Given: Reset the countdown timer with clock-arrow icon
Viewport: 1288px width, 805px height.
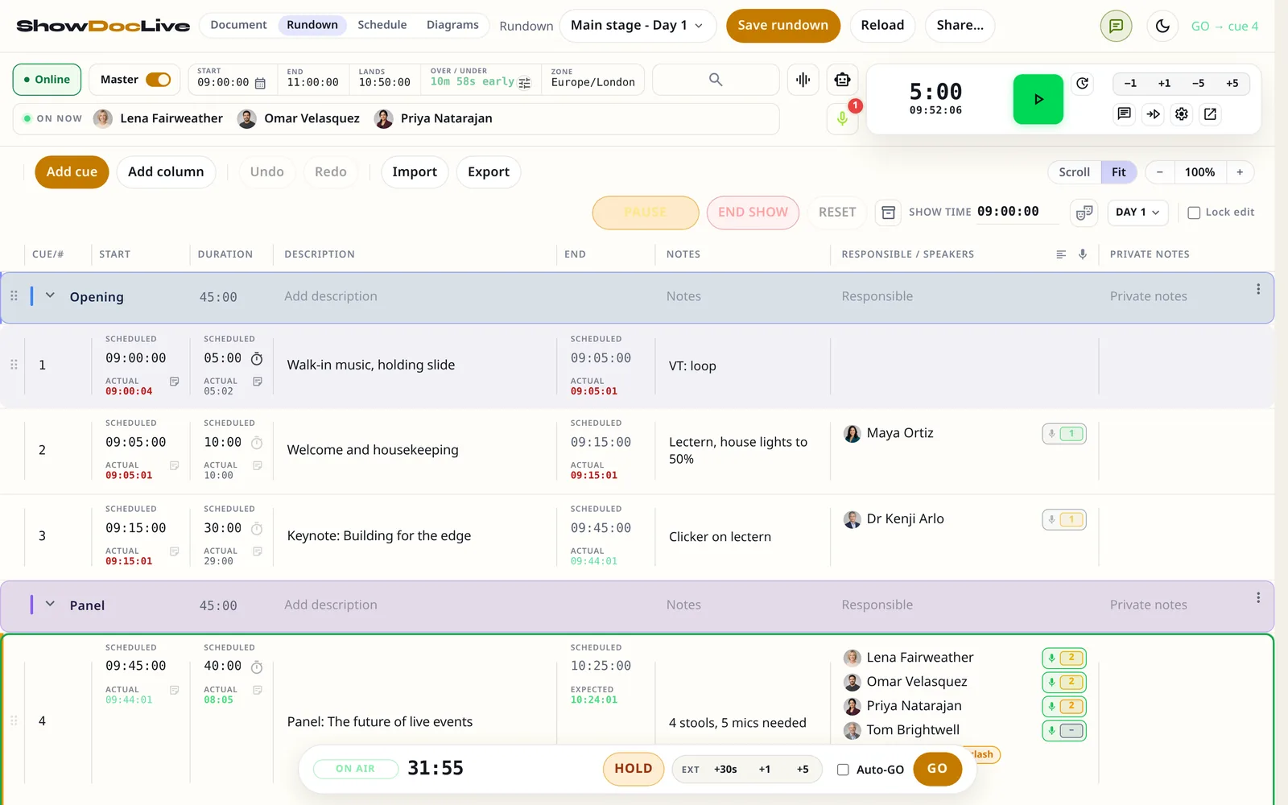Looking at the screenshot, I should (1083, 84).
